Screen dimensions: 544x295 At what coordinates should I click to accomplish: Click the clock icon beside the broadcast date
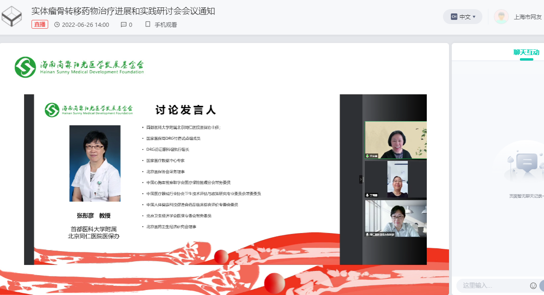57,25
